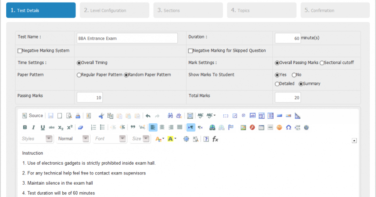
Task: Select all editor content
Action: pos(190,116)
